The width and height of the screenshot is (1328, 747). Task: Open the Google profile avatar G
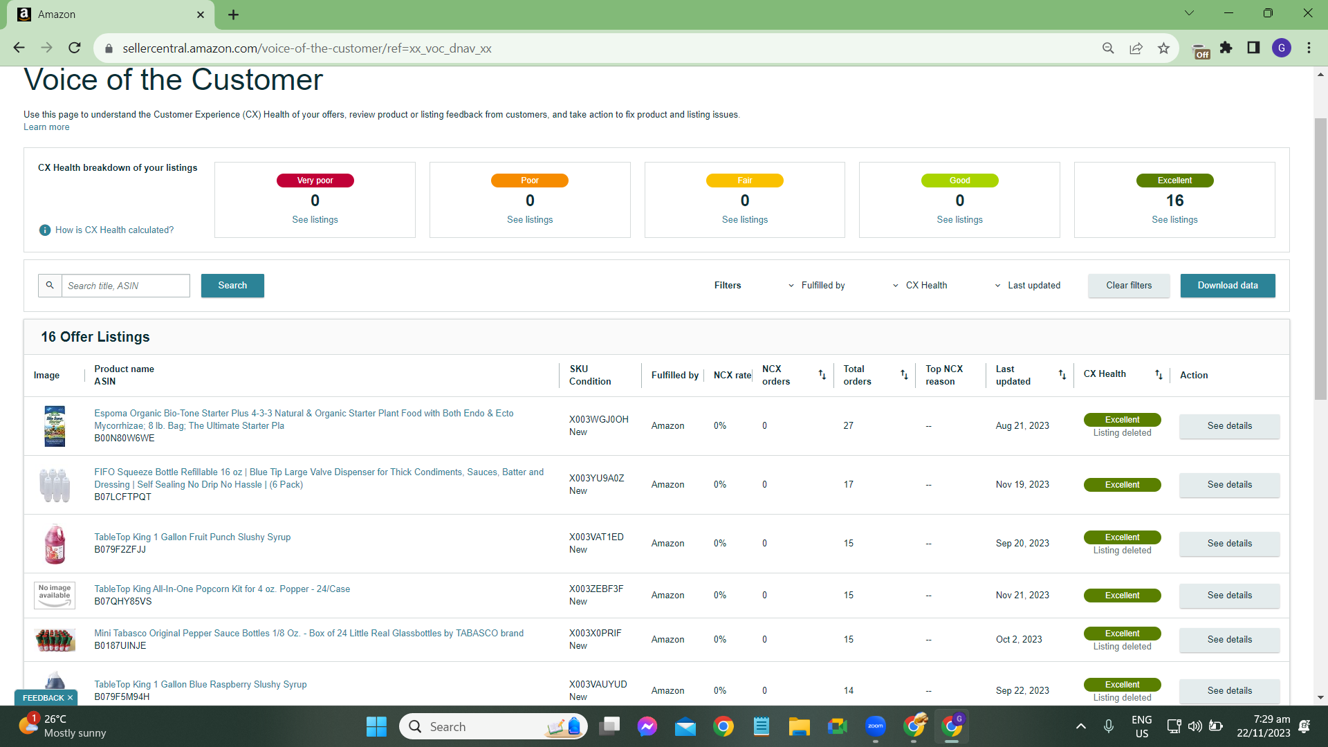tap(1281, 48)
